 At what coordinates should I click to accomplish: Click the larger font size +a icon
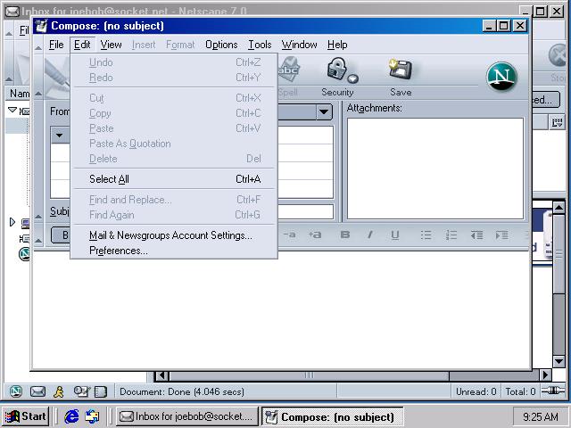pos(315,235)
